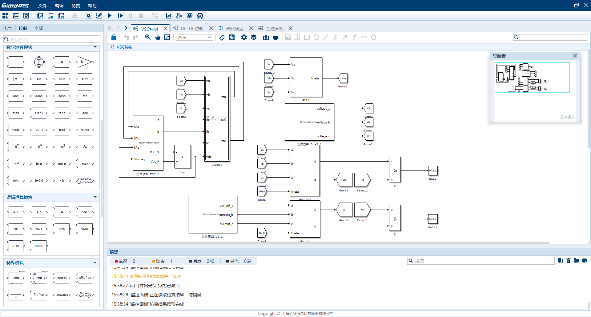This screenshot has width=591, height=317.
Task: Click the export upload icon
Action: [266, 37]
